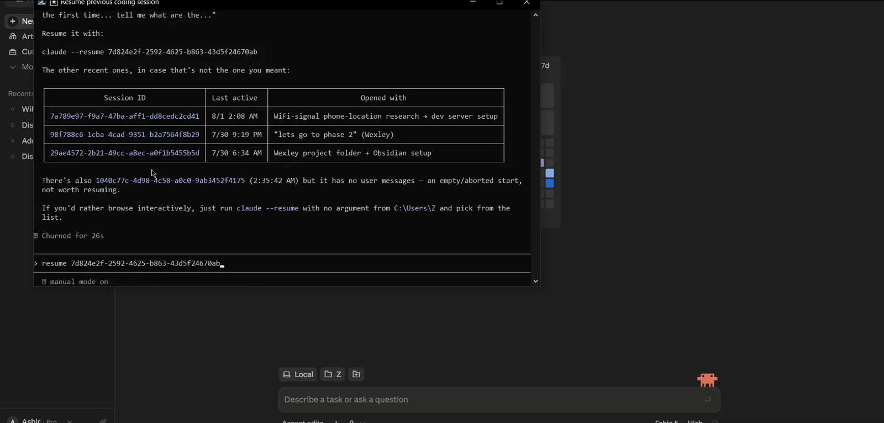
Task: Click session ID 7a789e97-f9a7-47ba-aff1-dd8cedc2cd41
Action: tap(125, 116)
